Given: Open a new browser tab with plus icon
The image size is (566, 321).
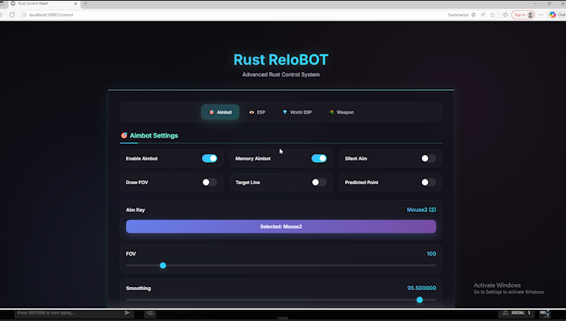Looking at the screenshot, I should (x=85, y=4).
